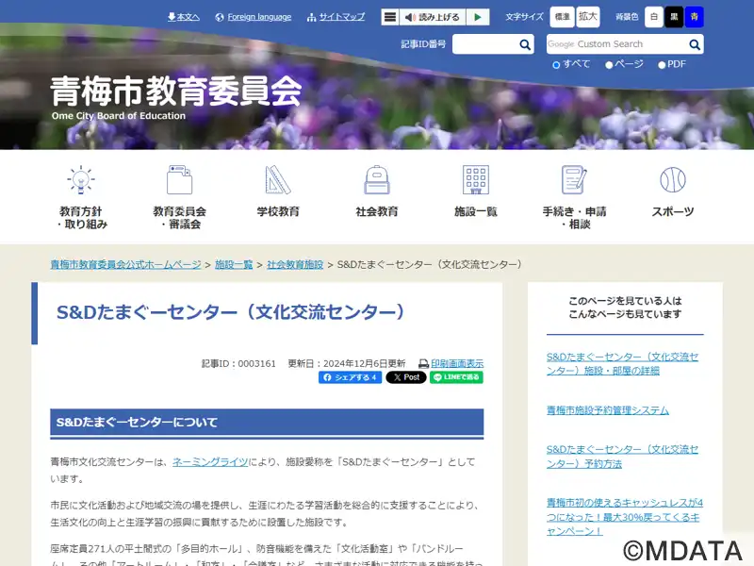Click the ネーミングライツ hyperlink
The image size is (754, 566).
click(210, 462)
